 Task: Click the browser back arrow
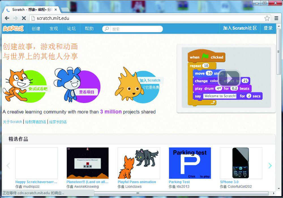pyautogui.click(x=7, y=18)
